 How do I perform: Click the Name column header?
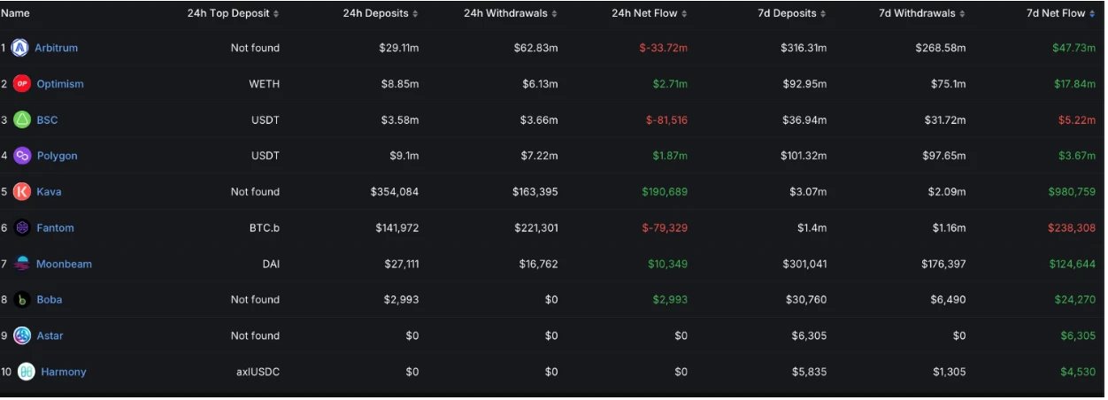pyautogui.click(x=15, y=13)
